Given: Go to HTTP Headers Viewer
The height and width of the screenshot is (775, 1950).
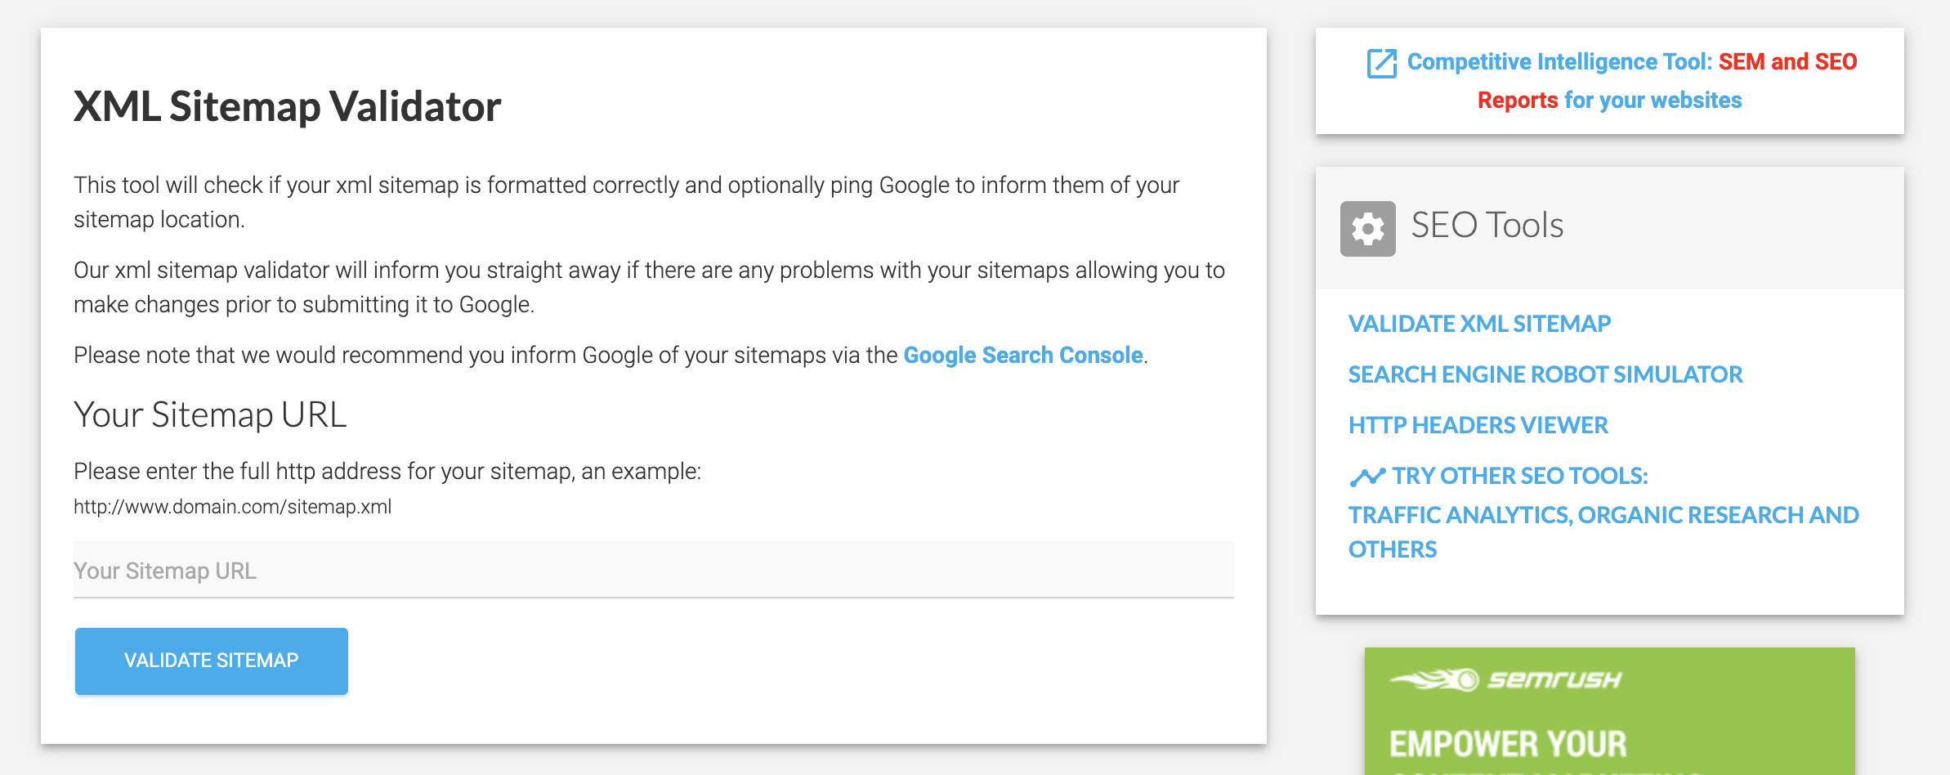Looking at the screenshot, I should (x=1478, y=426).
